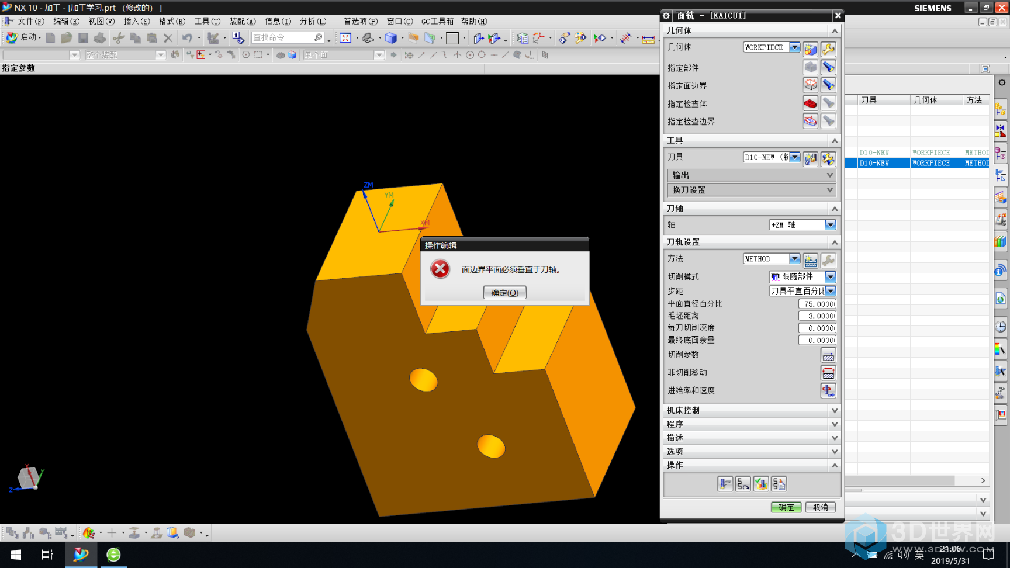Click the undo icon in main toolbar
Viewport: 1010px width, 568px height.
coord(187,38)
